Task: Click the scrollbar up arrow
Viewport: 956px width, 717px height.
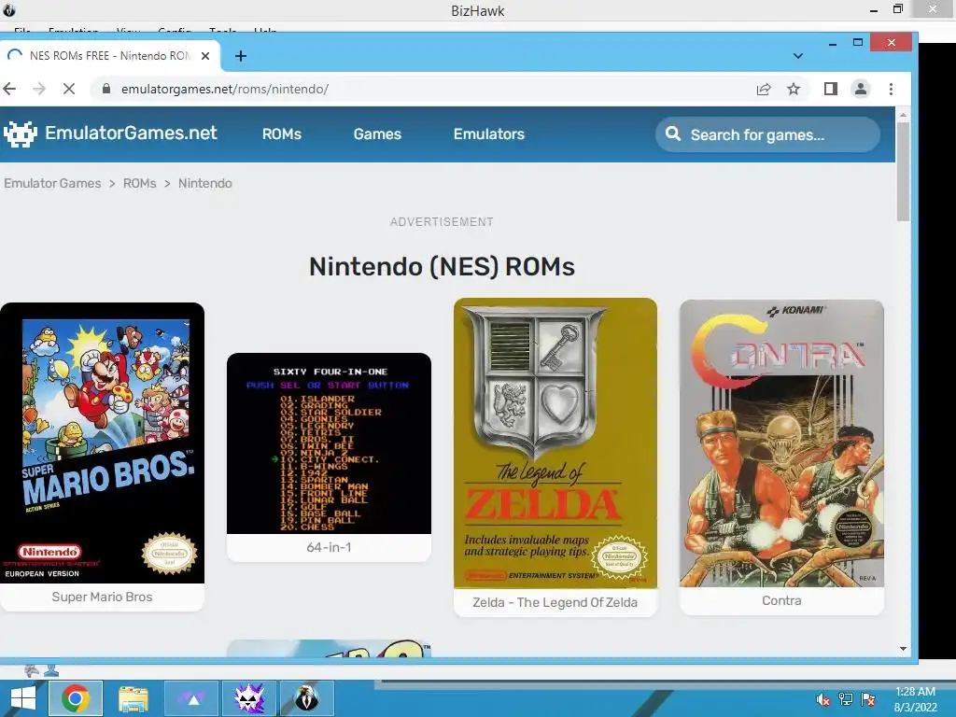Action: click(x=903, y=115)
